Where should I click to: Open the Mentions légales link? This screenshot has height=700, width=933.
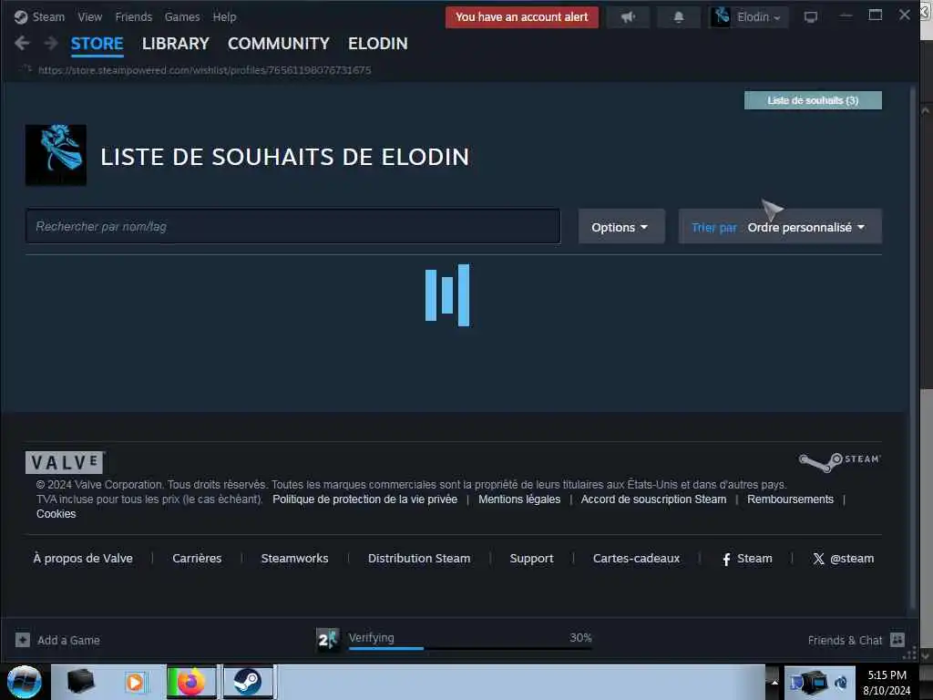(519, 499)
